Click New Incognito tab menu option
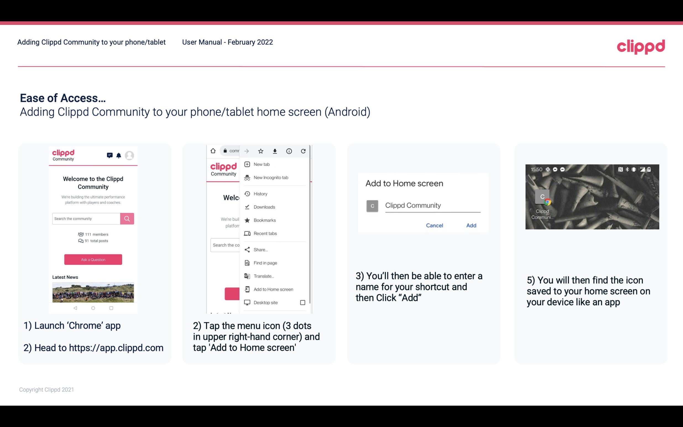The width and height of the screenshot is (683, 427). point(271,177)
